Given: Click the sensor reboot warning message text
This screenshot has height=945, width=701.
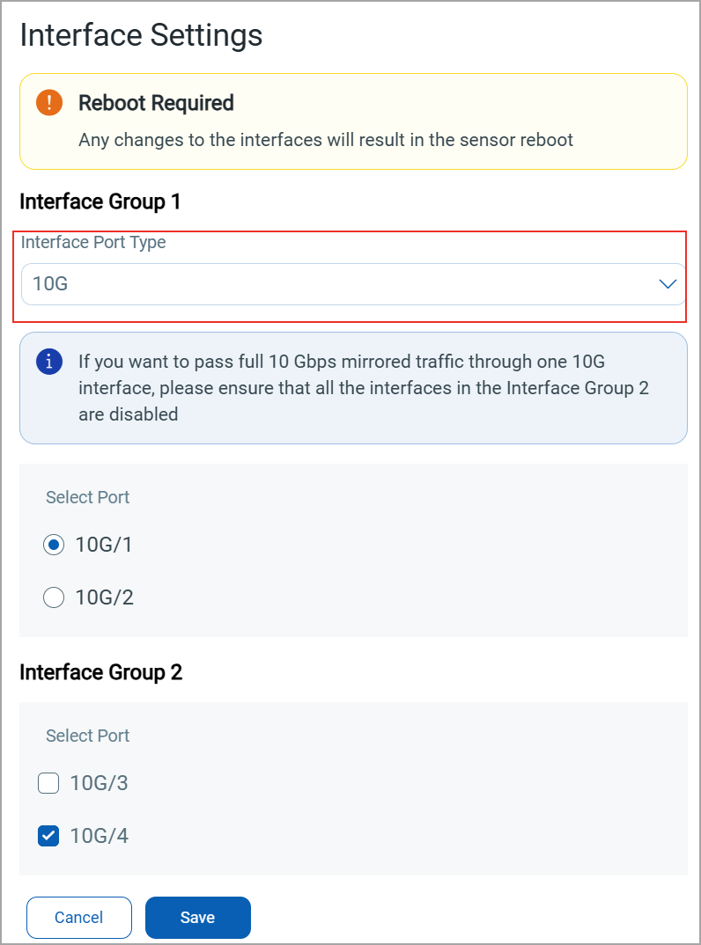Looking at the screenshot, I should 326,140.
